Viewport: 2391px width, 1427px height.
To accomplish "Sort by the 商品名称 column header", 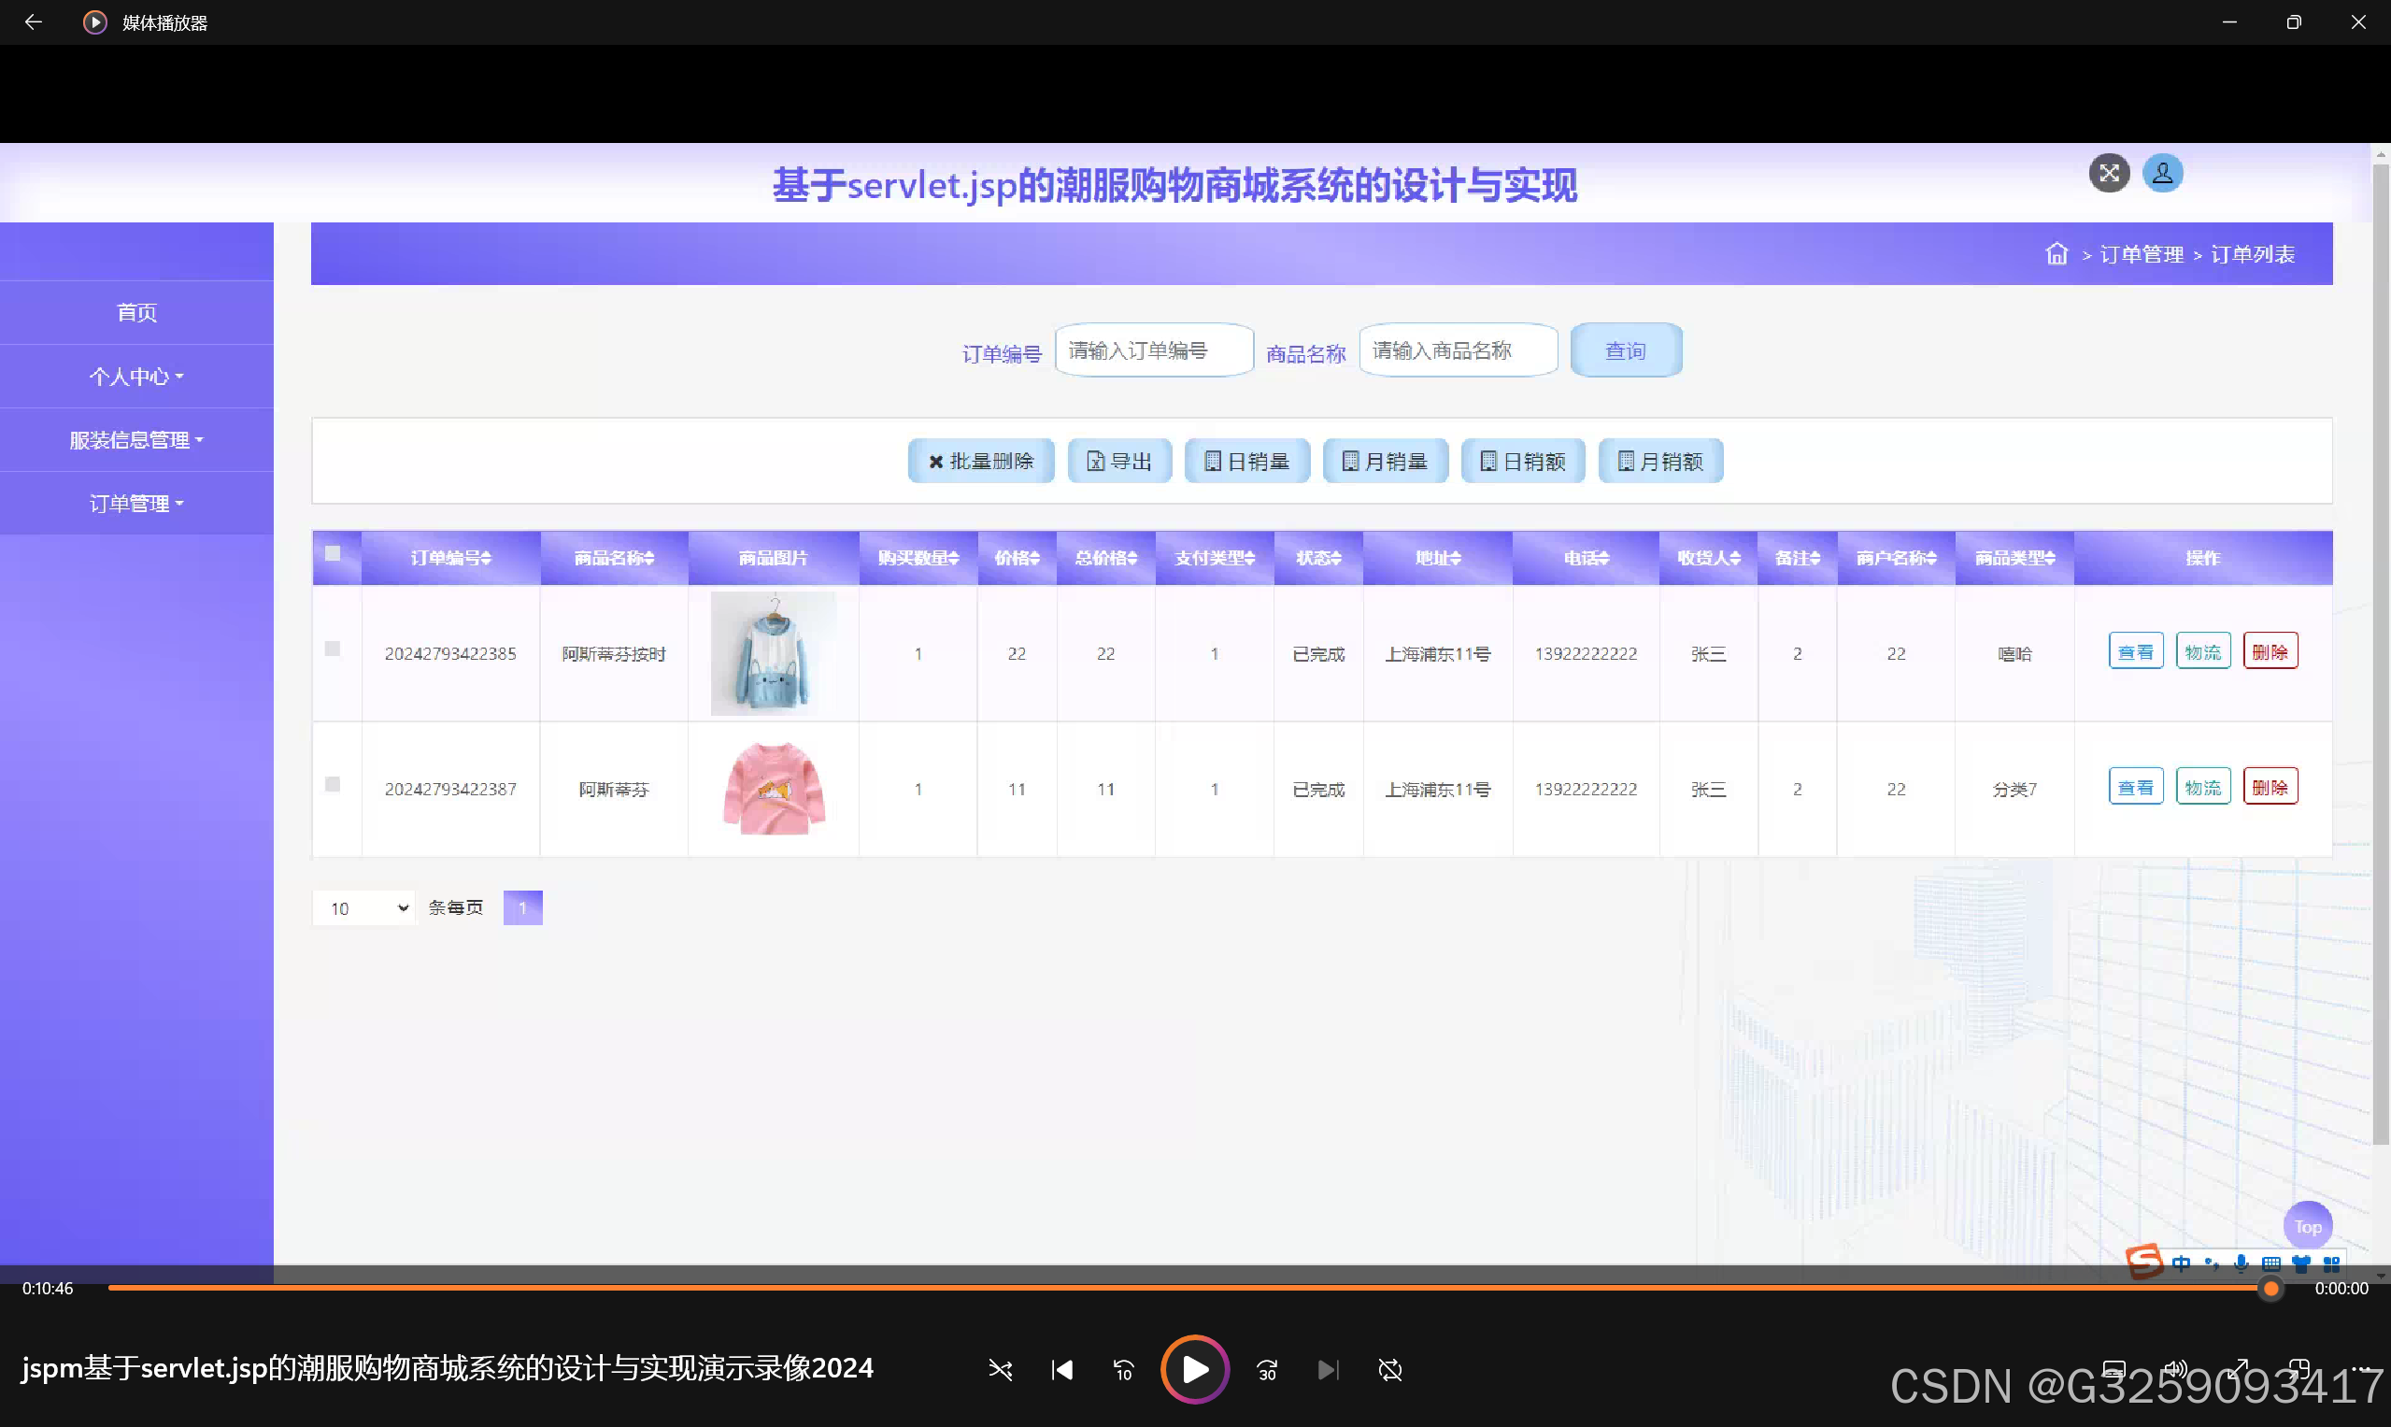I will 614,558.
